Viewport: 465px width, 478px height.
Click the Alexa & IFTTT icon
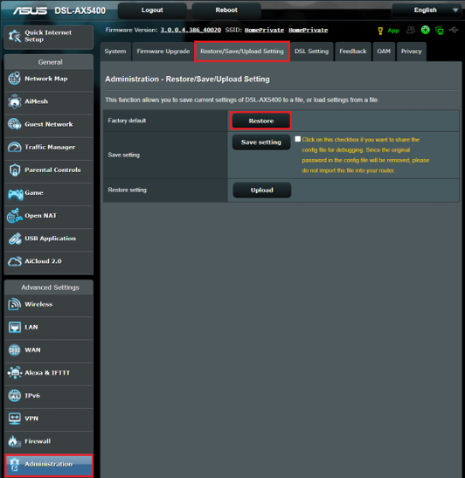coord(14,372)
